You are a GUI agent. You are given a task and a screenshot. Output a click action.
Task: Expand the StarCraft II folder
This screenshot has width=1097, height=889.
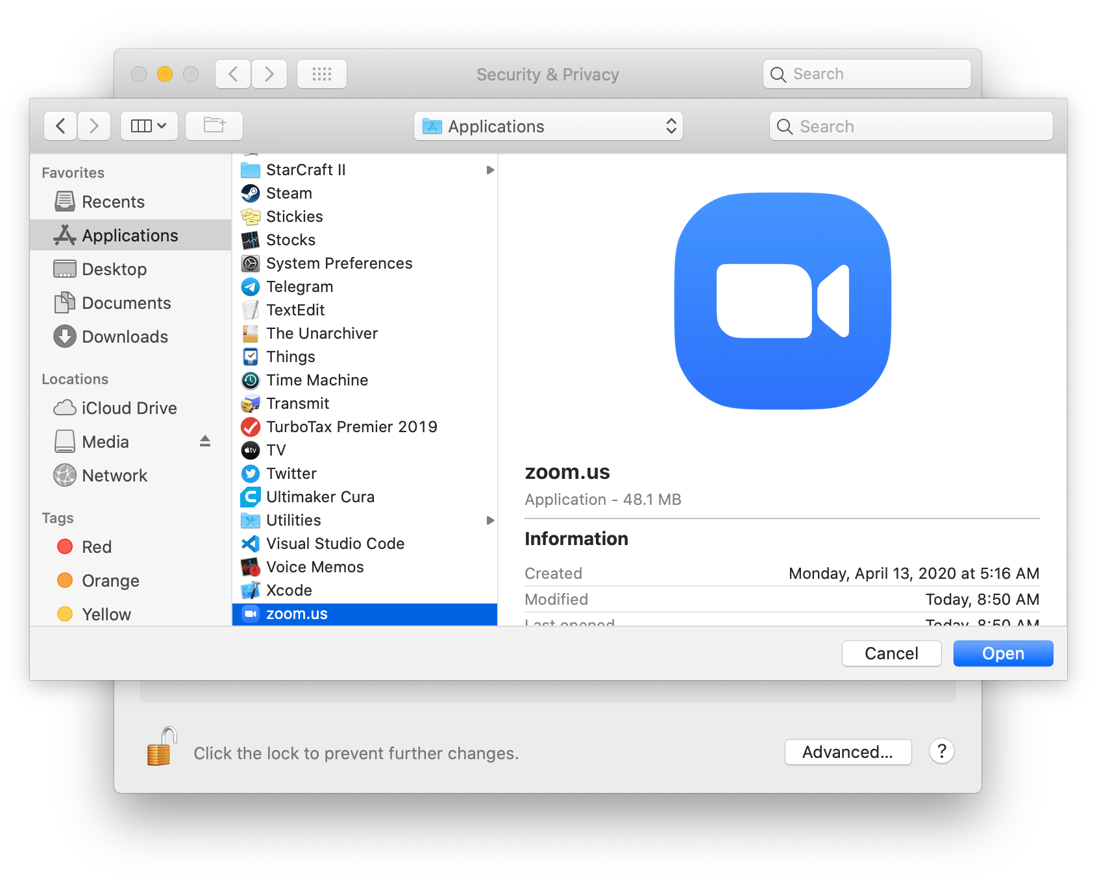tap(490, 169)
